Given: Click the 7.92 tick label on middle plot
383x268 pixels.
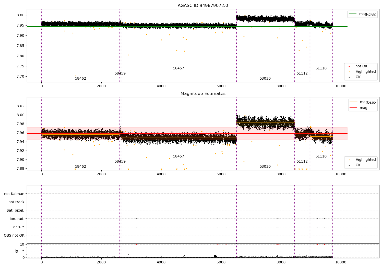Looking at the screenshot, I should click(x=20, y=151).
